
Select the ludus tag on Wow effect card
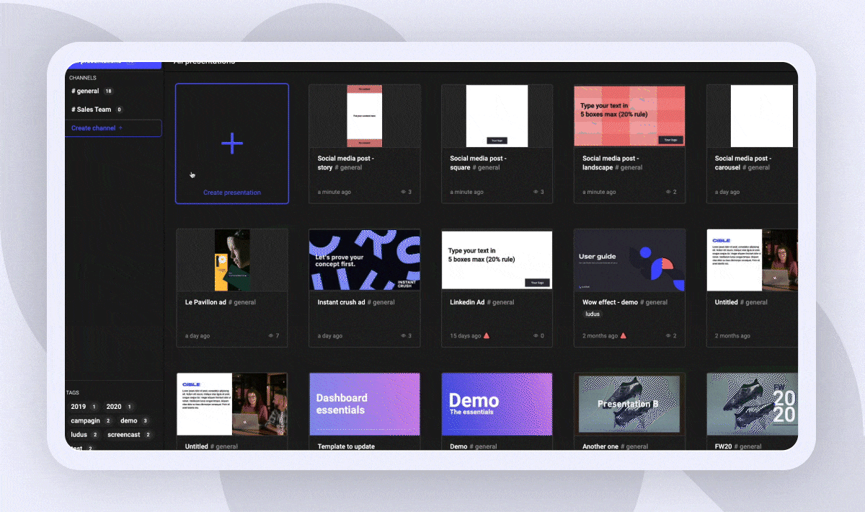[x=593, y=314]
